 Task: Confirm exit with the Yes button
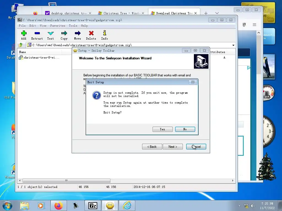coord(162,129)
